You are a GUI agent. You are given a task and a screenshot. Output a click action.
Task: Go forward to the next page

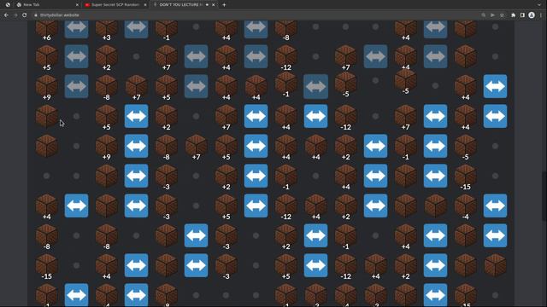(x=15, y=15)
